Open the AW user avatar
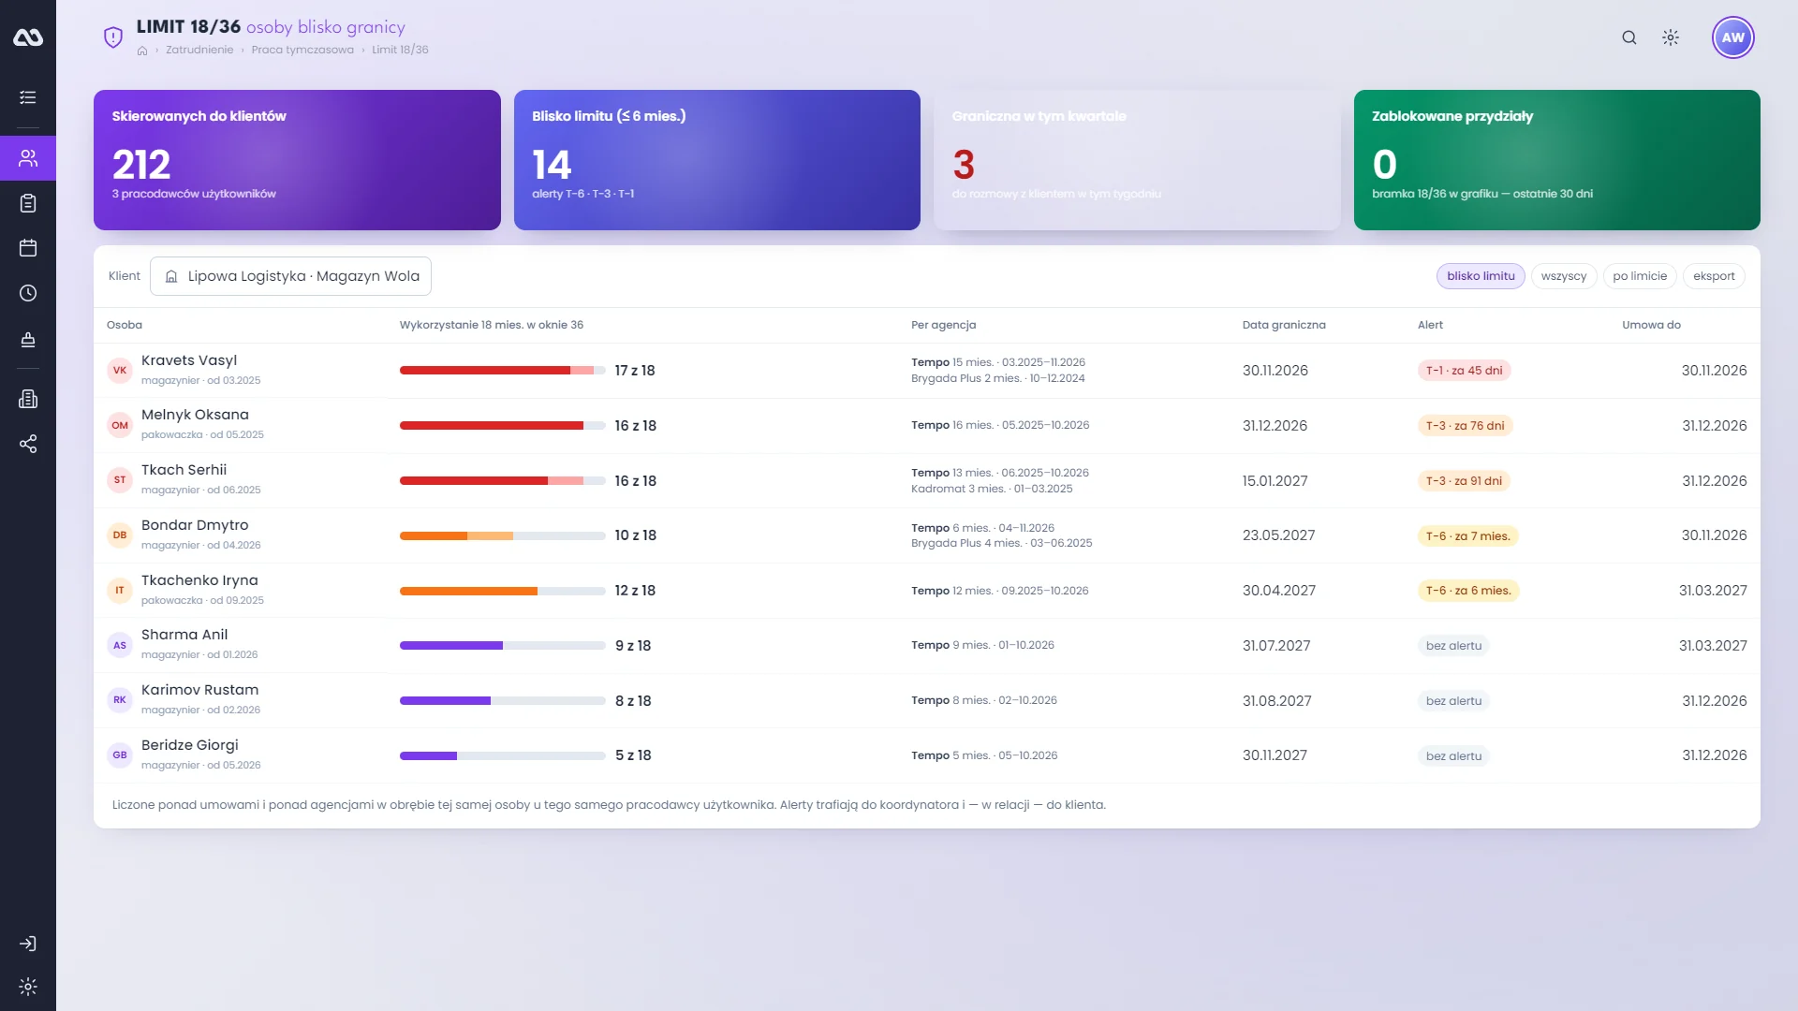1798x1011 pixels. tap(1733, 37)
